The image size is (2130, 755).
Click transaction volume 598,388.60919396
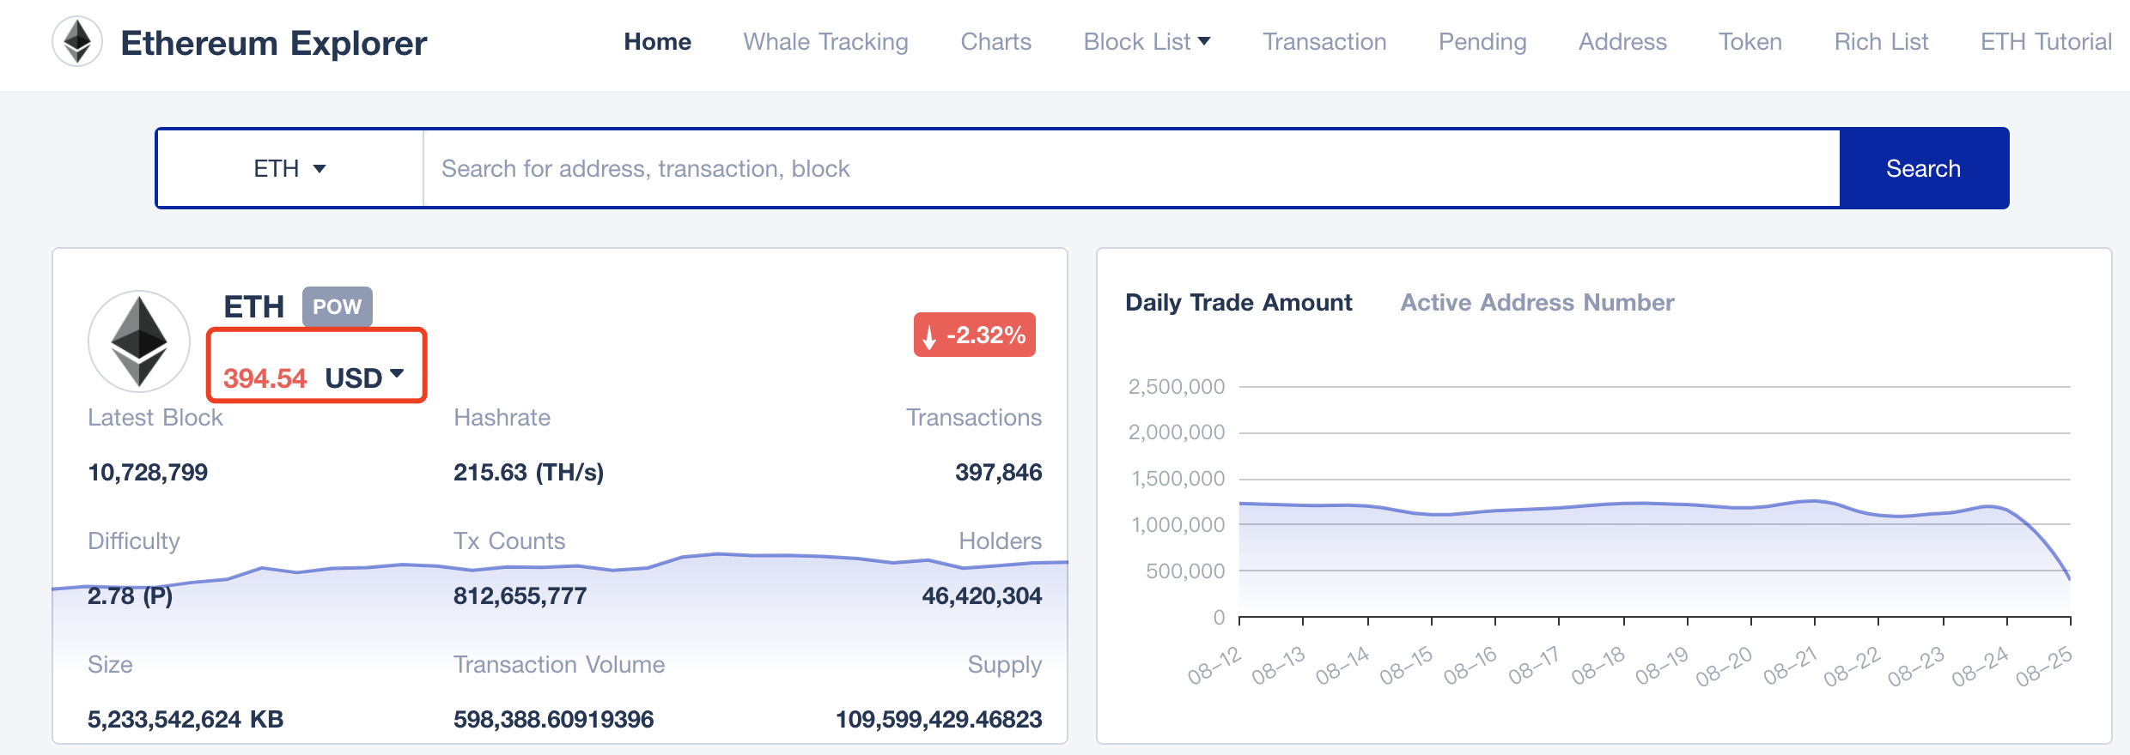point(553,719)
